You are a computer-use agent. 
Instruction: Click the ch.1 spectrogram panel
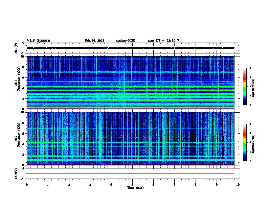[130, 83]
